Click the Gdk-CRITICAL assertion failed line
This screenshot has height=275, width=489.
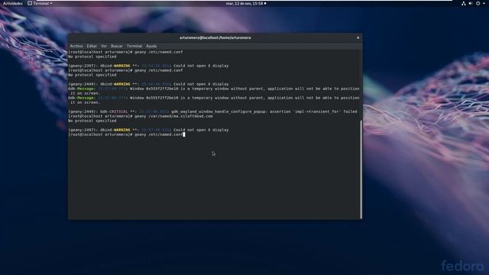[x=212, y=112]
